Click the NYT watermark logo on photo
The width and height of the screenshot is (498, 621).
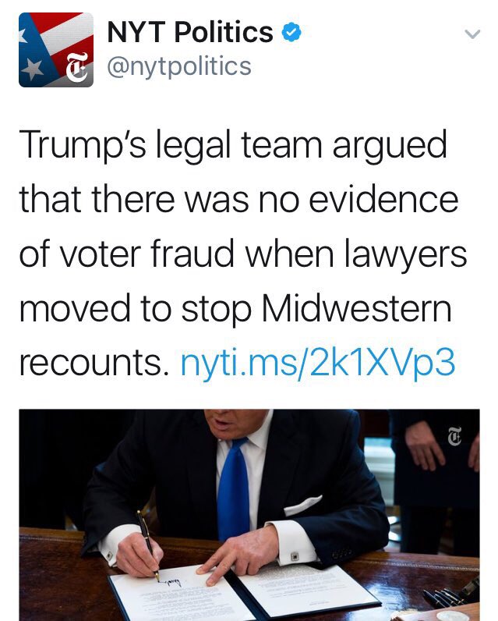click(454, 436)
